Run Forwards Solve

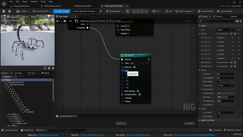[41, 11]
